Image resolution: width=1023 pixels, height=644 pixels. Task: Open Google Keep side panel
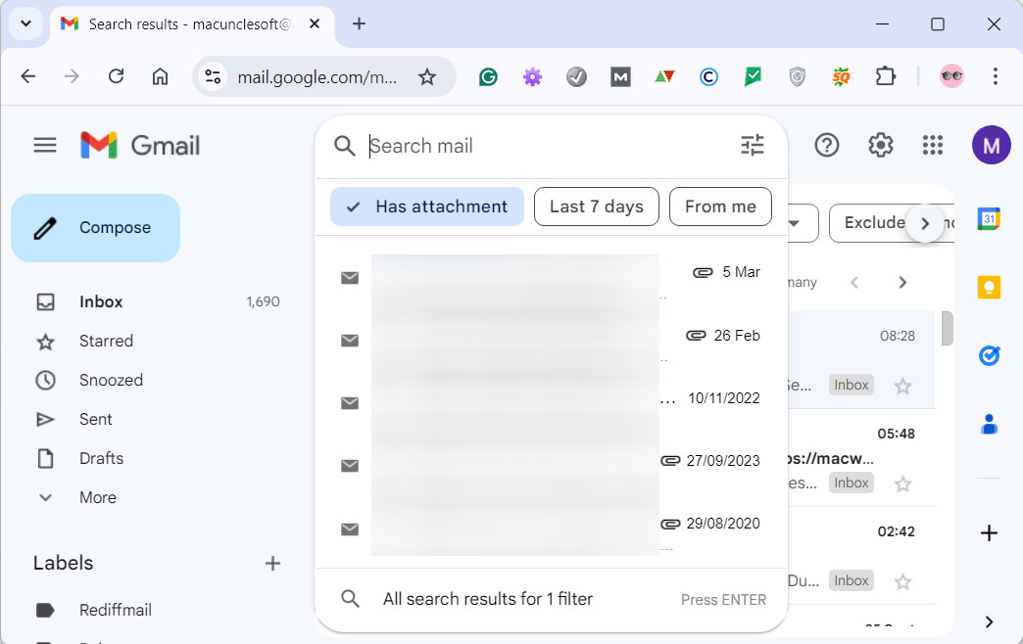[x=989, y=288]
